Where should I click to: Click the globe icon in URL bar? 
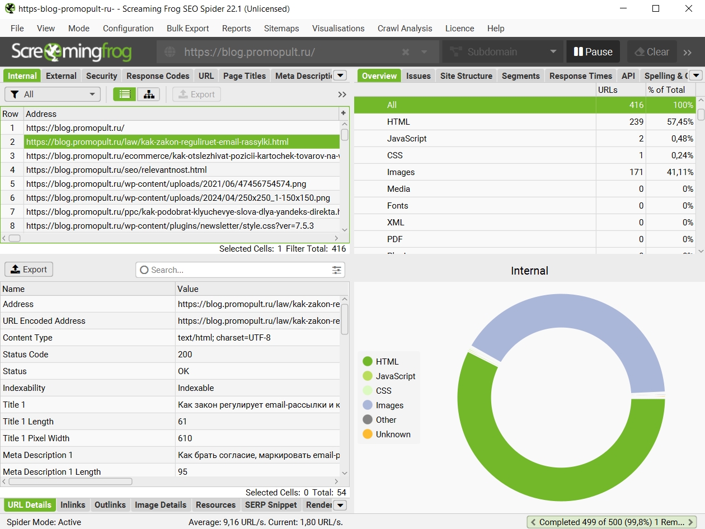tap(170, 52)
